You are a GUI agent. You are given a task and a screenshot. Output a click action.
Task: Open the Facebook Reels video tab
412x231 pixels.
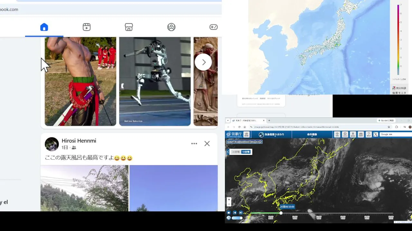point(87,27)
